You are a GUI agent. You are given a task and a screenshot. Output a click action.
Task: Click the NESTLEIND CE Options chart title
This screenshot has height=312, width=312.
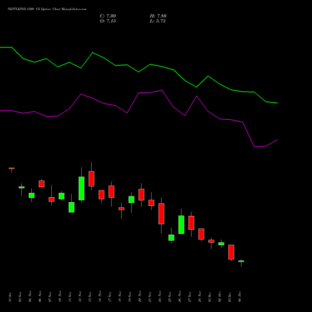(x=47, y=9)
